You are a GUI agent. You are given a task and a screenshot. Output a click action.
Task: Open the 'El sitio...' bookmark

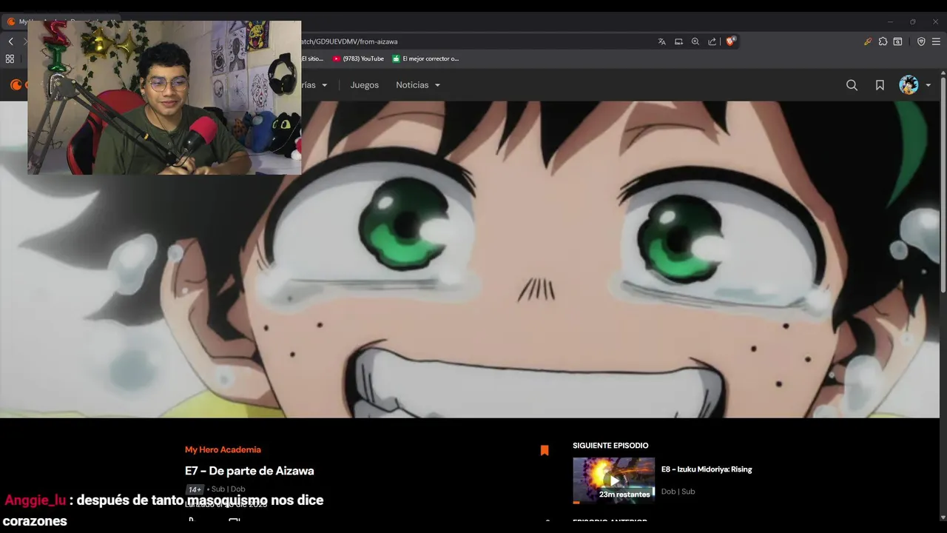pos(312,58)
